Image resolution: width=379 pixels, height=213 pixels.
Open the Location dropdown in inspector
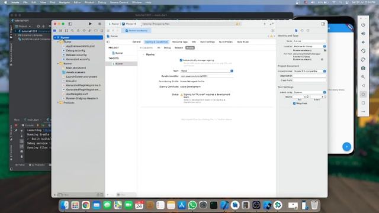pos(309,46)
